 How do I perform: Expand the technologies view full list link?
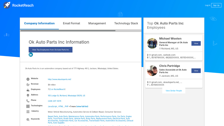(x=82, y=106)
